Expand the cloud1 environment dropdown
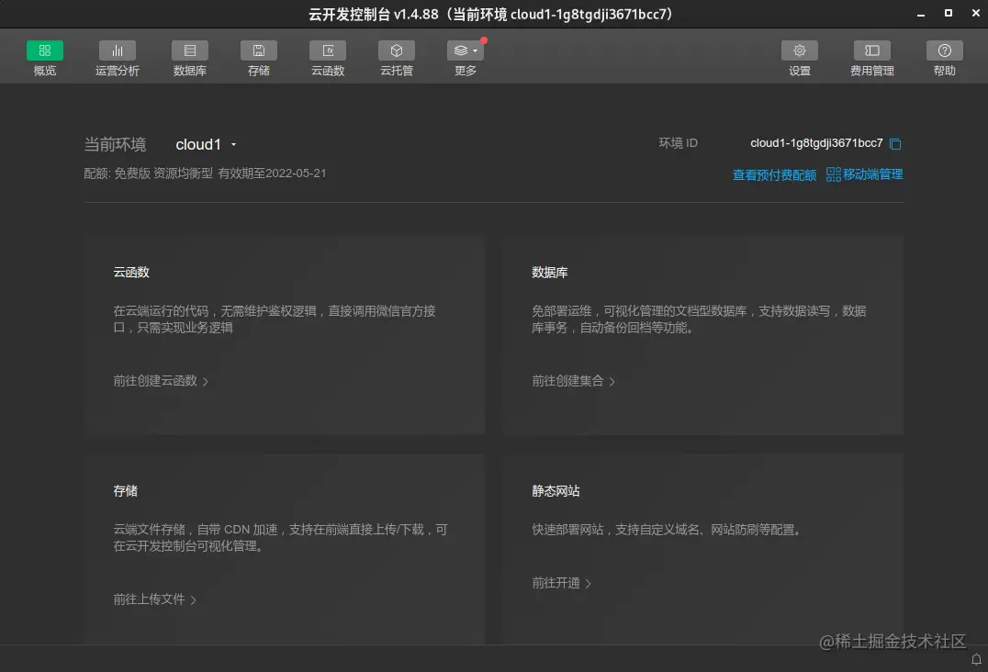 pos(206,144)
